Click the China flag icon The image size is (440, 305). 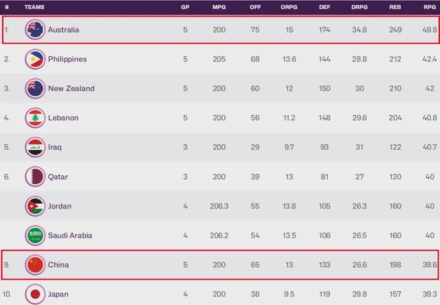[35, 264]
